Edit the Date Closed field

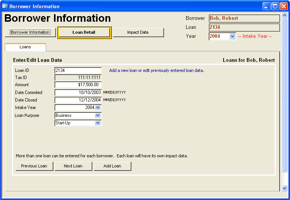point(78,100)
